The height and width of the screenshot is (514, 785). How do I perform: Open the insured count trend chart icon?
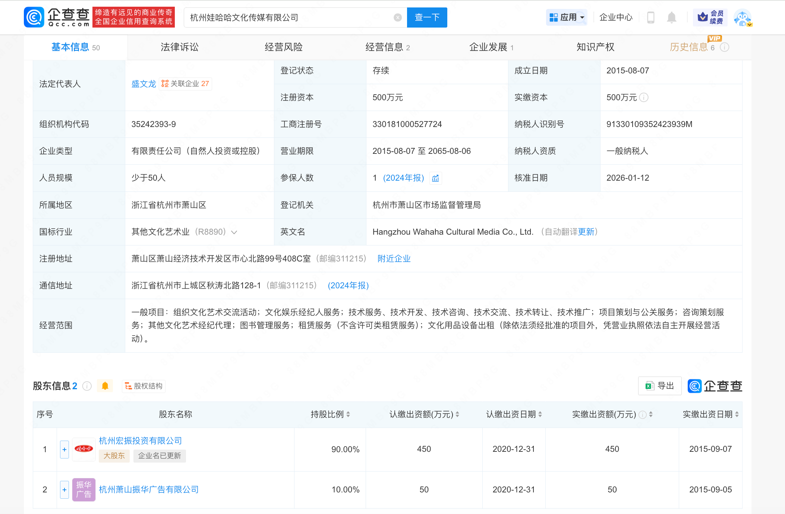click(435, 178)
